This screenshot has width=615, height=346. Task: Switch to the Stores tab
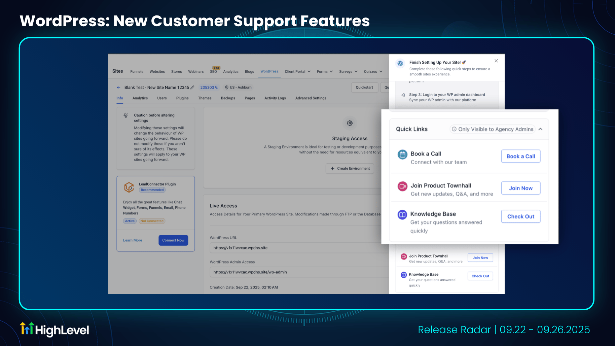point(176,72)
